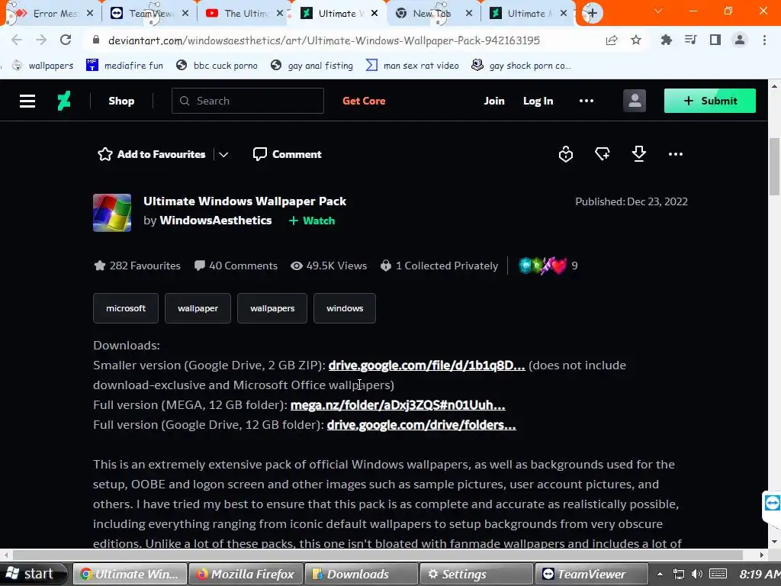Select the wallpaper tag
This screenshot has height=586, width=781.
point(198,308)
